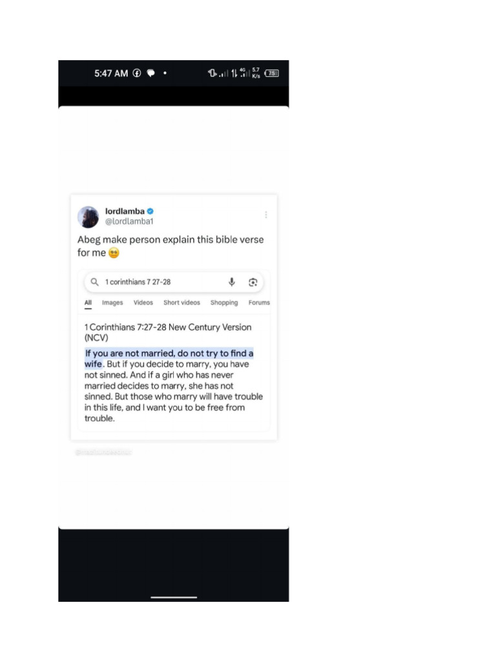The height and width of the screenshot is (662, 496).
Task: Open Google Lens camera search icon
Action: click(253, 282)
